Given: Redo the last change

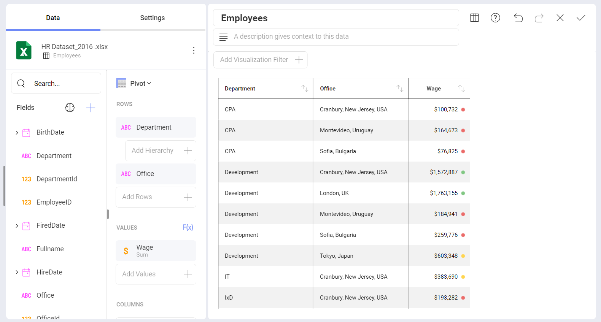Looking at the screenshot, I should (539, 18).
